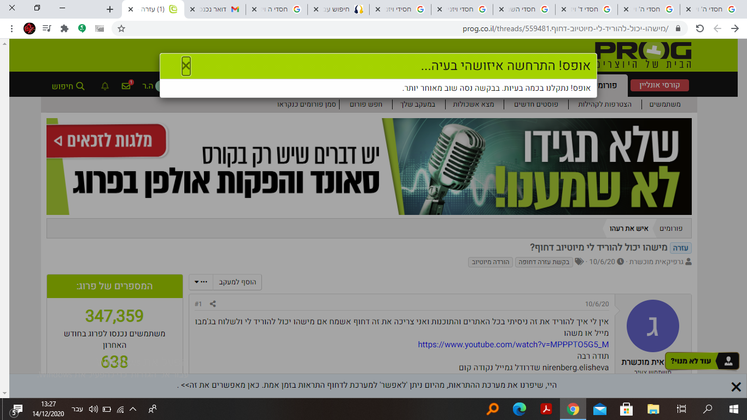The width and height of the screenshot is (747, 420).
Task: Close the active עזרה tab
Action: coord(130,9)
